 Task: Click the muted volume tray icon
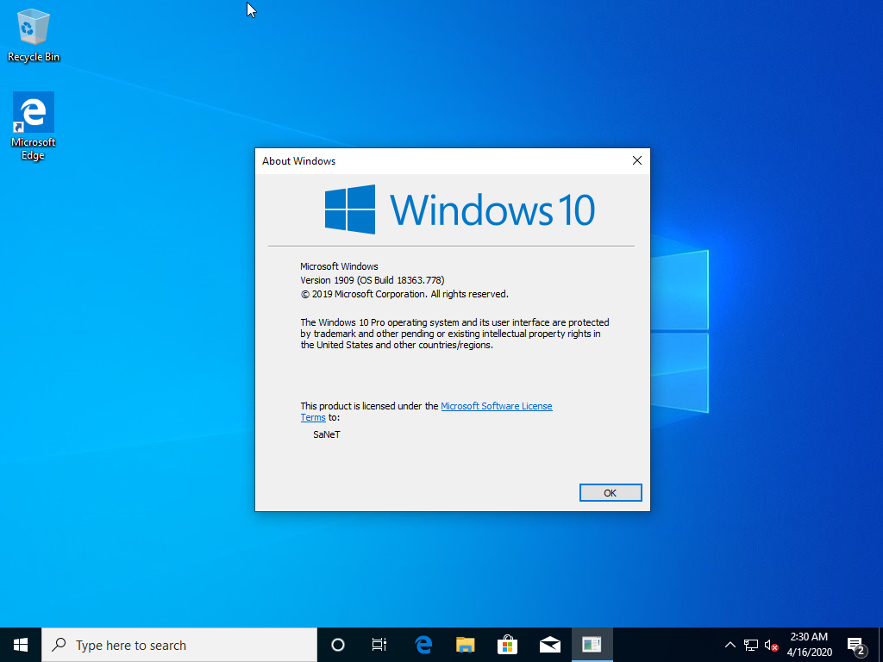771,645
